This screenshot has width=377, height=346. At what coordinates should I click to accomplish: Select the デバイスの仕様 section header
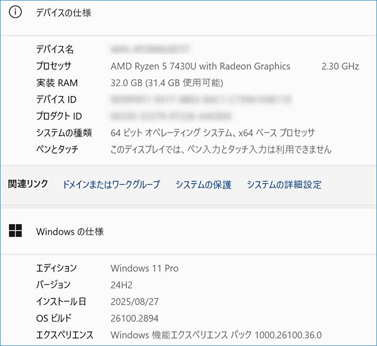pyautogui.click(x=64, y=13)
